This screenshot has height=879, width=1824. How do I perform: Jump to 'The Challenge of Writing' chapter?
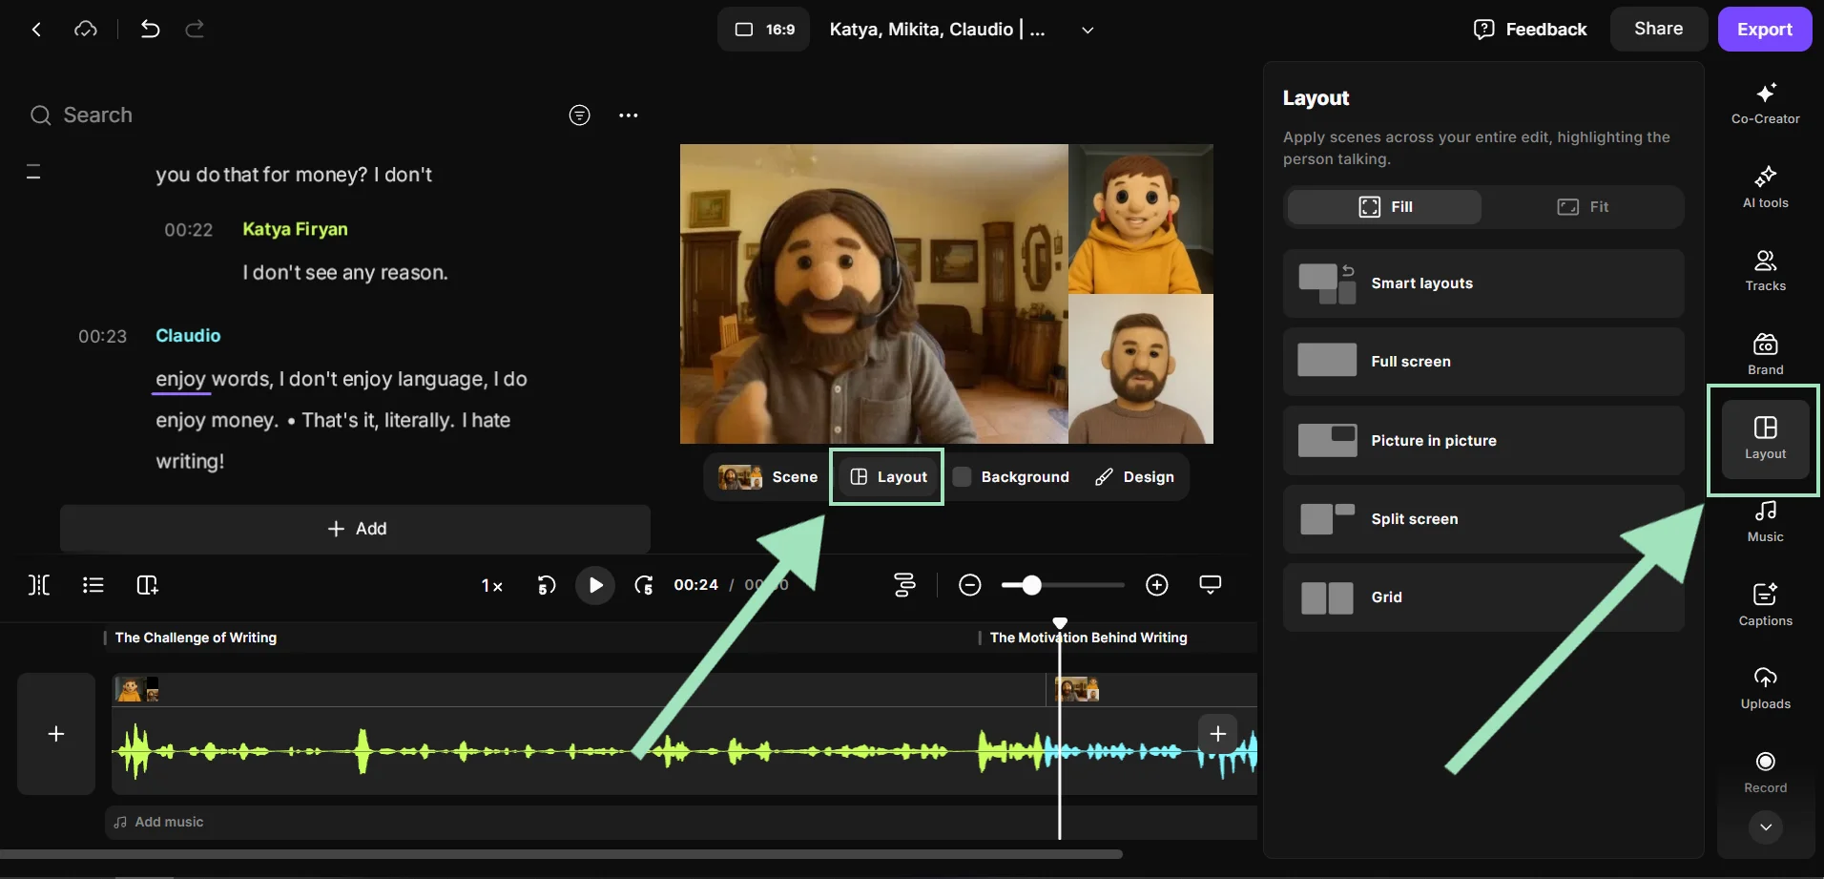[196, 638]
